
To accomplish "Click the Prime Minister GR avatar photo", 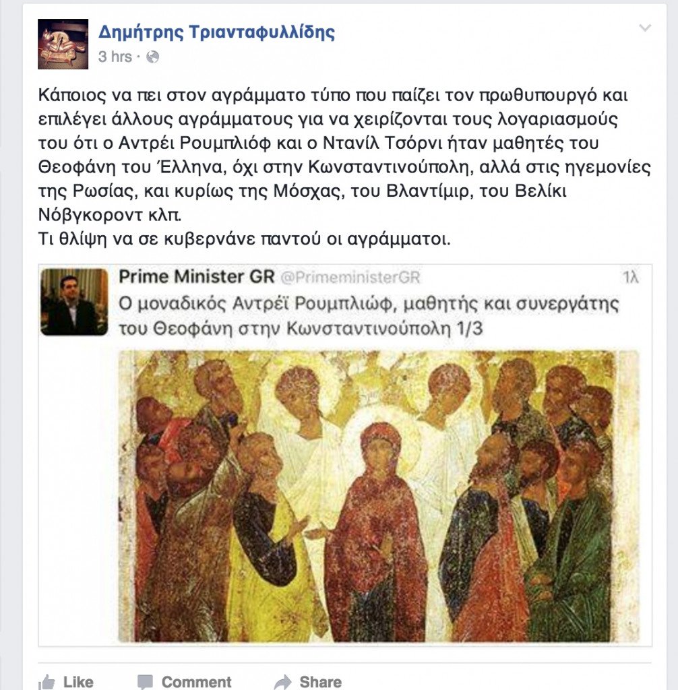I will coord(74,303).
